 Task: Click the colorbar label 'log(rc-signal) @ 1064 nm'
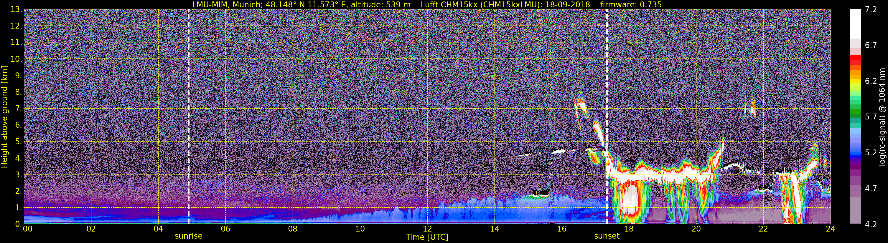pos(882,117)
